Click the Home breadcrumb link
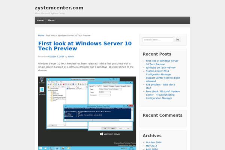Image resolution: width=225 pixels, height=150 pixels. click(41, 36)
